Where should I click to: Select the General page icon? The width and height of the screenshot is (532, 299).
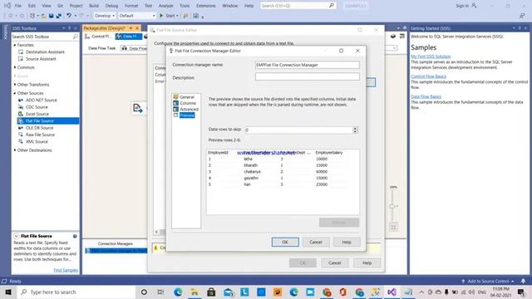175,97
